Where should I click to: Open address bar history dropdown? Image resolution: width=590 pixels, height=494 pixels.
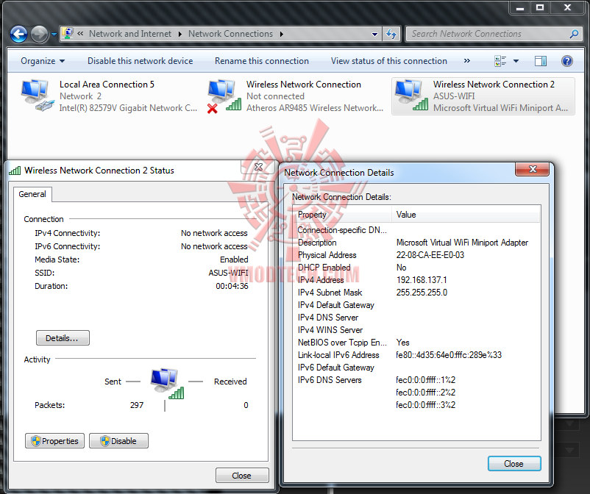(374, 35)
